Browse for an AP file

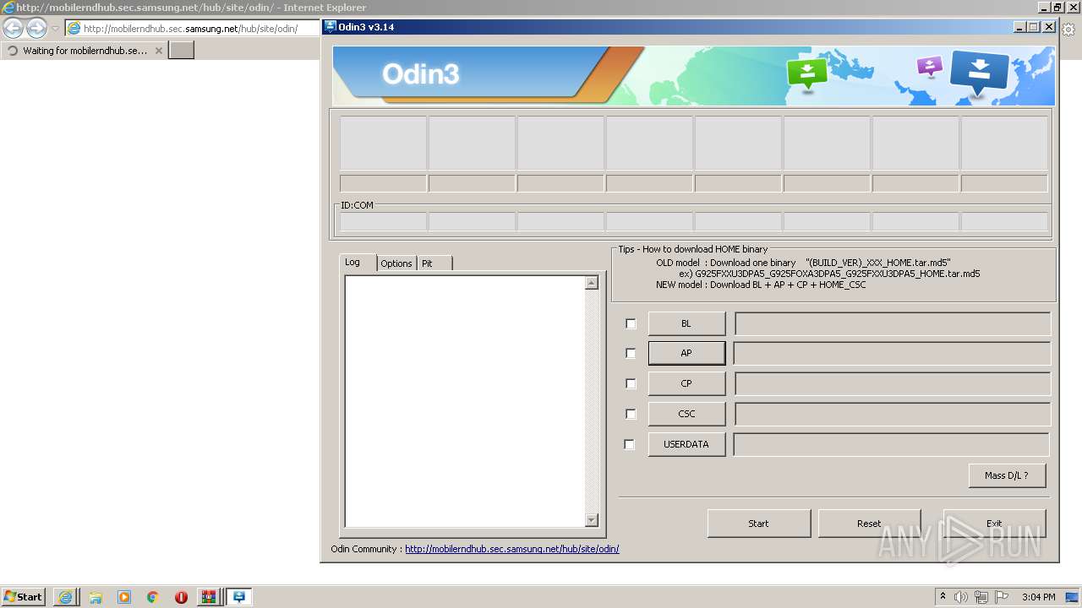[686, 353]
